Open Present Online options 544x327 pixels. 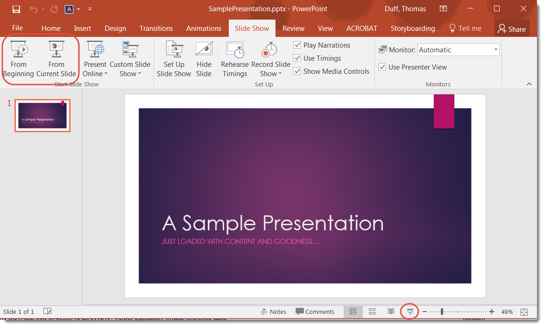[95, 59]
